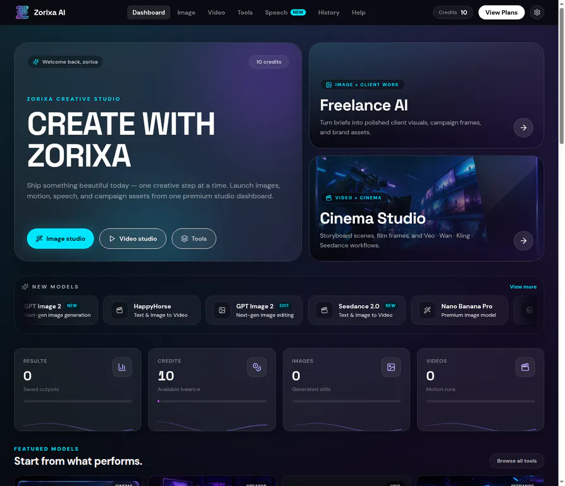
Task: Click the layers icon at end of models row
Action: tap(529, 310)
